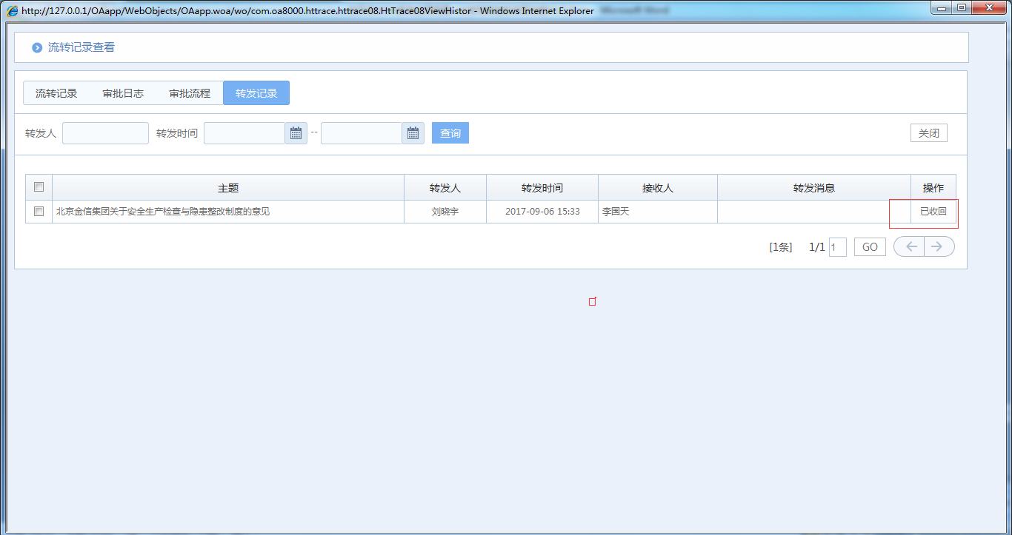This screenshot has height=535, width=1012.
Task: Click the GO pagination button
Action: (x=869, y=246)
